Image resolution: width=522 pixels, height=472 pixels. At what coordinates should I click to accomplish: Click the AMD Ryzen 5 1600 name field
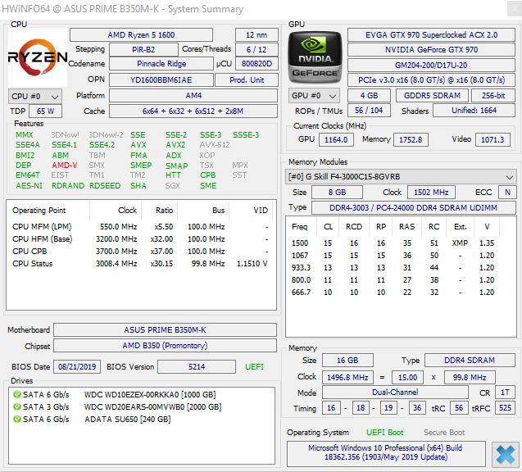click(x=141, y=35)
